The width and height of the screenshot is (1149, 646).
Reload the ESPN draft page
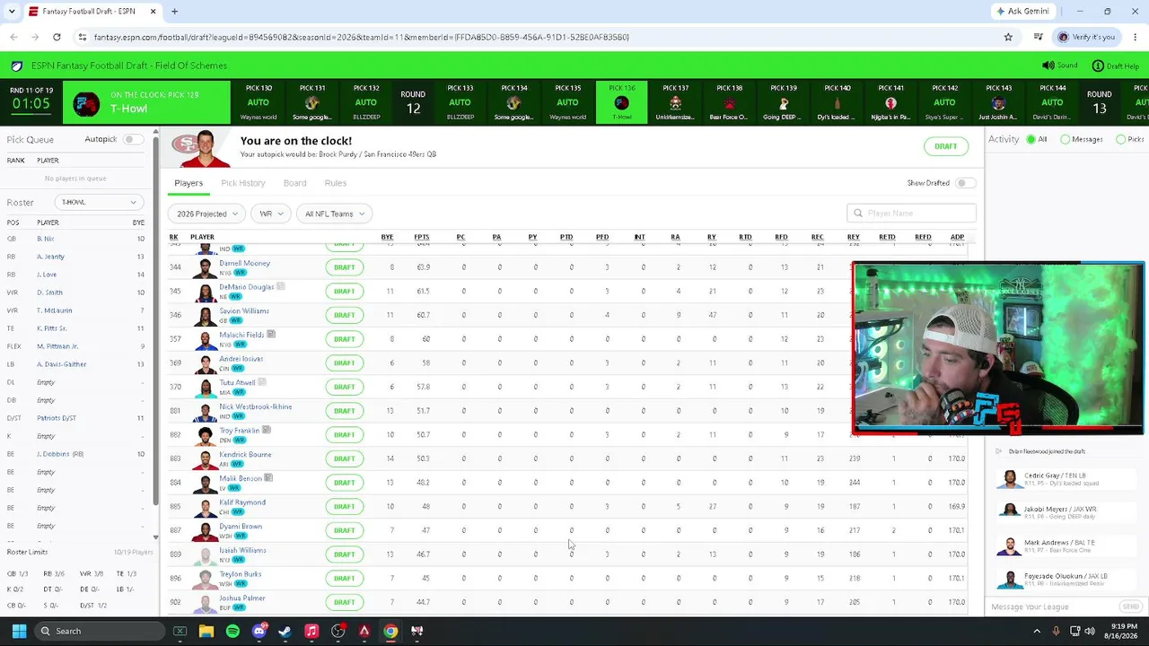(57, 37)
